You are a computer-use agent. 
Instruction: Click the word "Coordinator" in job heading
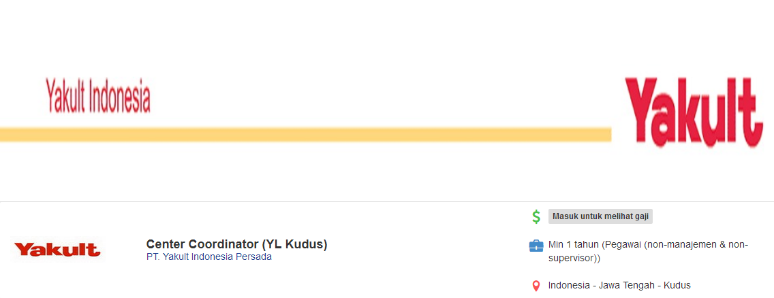pyautogui.click(x=221, y=244)
